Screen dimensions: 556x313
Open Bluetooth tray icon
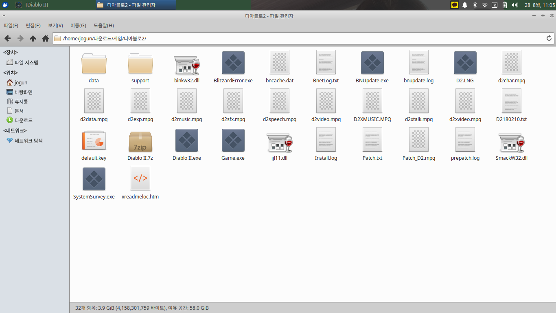475,5
